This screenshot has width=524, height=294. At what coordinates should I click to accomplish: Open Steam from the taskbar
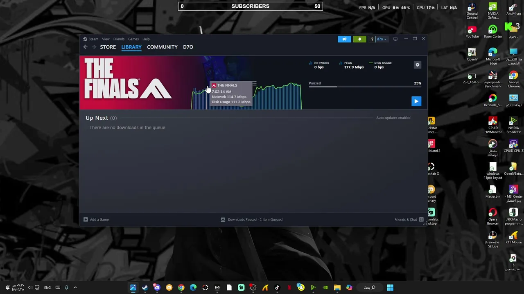145,287
